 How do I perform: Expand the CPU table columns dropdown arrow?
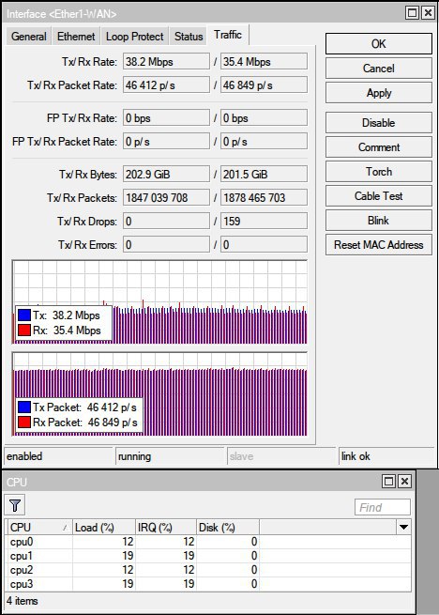coord(403,527)
